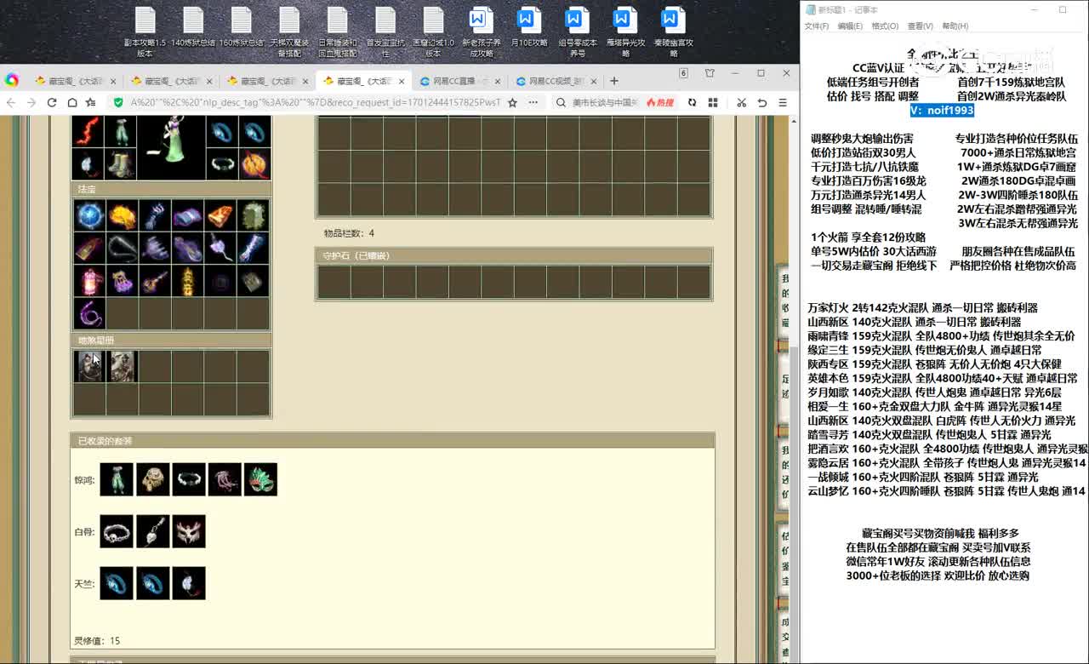The height and width of the screenshot is (664, 1089).
Task: Click the 物品栏数: 4 text
Action: [349, 233]
